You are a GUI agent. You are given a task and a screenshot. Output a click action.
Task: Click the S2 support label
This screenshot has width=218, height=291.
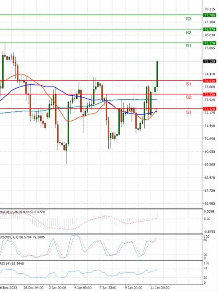click(189, 97)
